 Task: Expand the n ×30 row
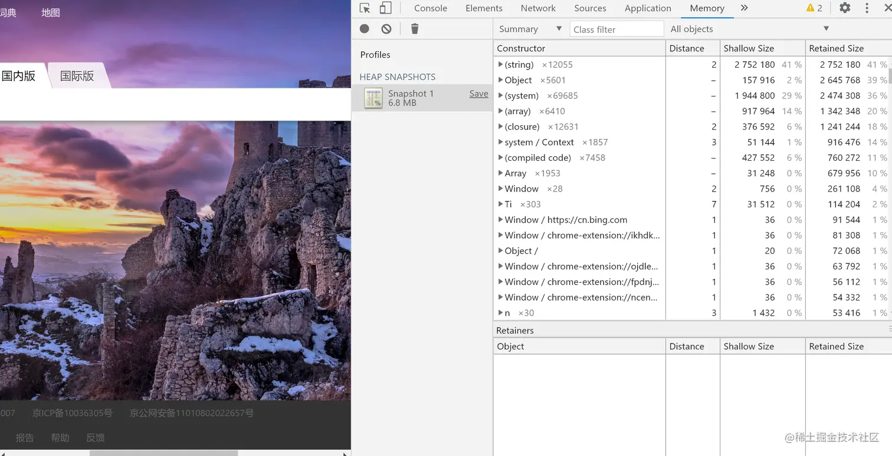pyautogui.click(x=500, y=313)
